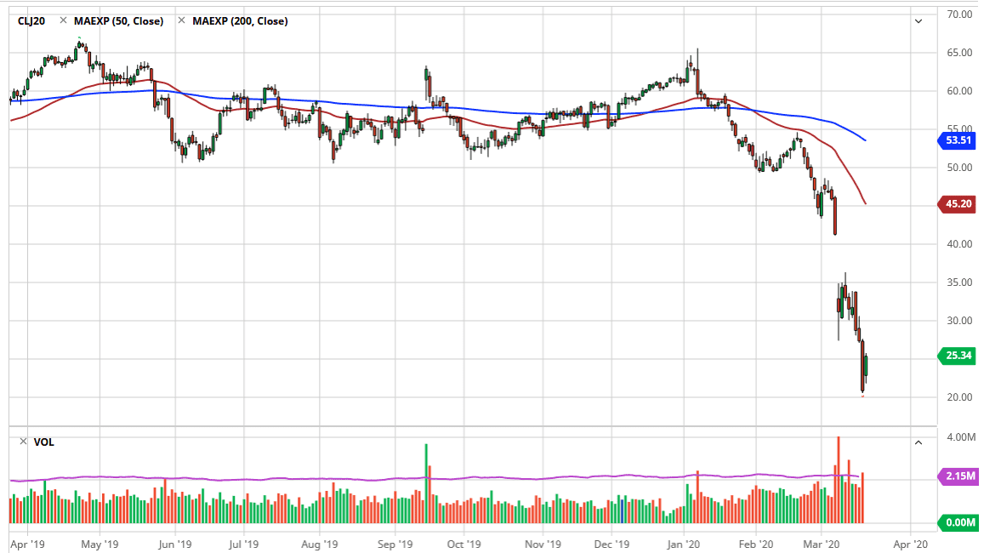This screenshot has width=984, height=553.
Task: Click the 30.00 price axis label
Action: 959,321
